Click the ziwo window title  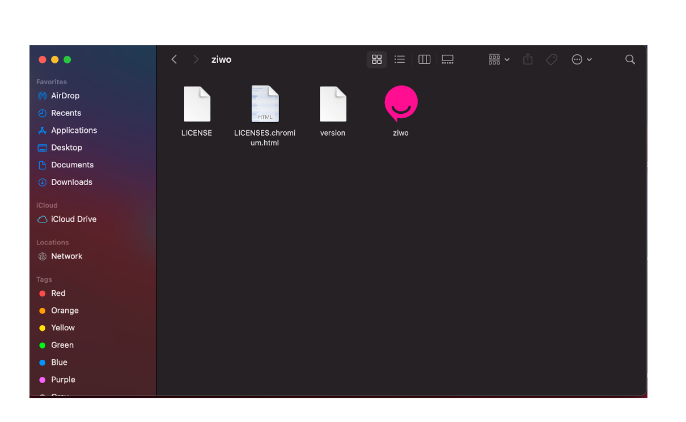click(221, 59)
